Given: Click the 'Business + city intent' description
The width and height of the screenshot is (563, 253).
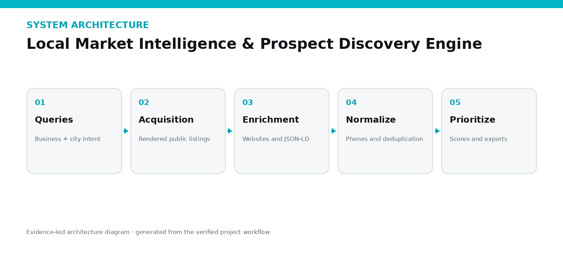Looking at the screenshot, I should [68, 139].
